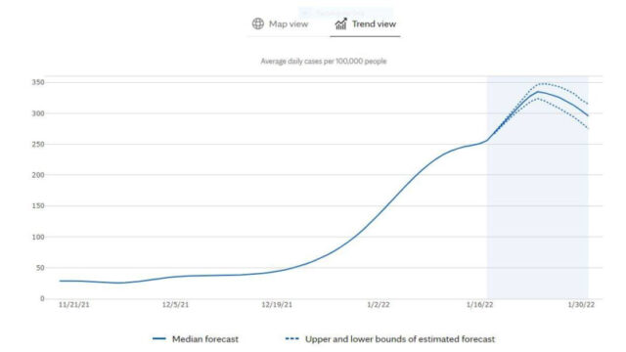Click the 250 y-axis label
Screen dimensions: 626x352
click(x=38, y=145)
